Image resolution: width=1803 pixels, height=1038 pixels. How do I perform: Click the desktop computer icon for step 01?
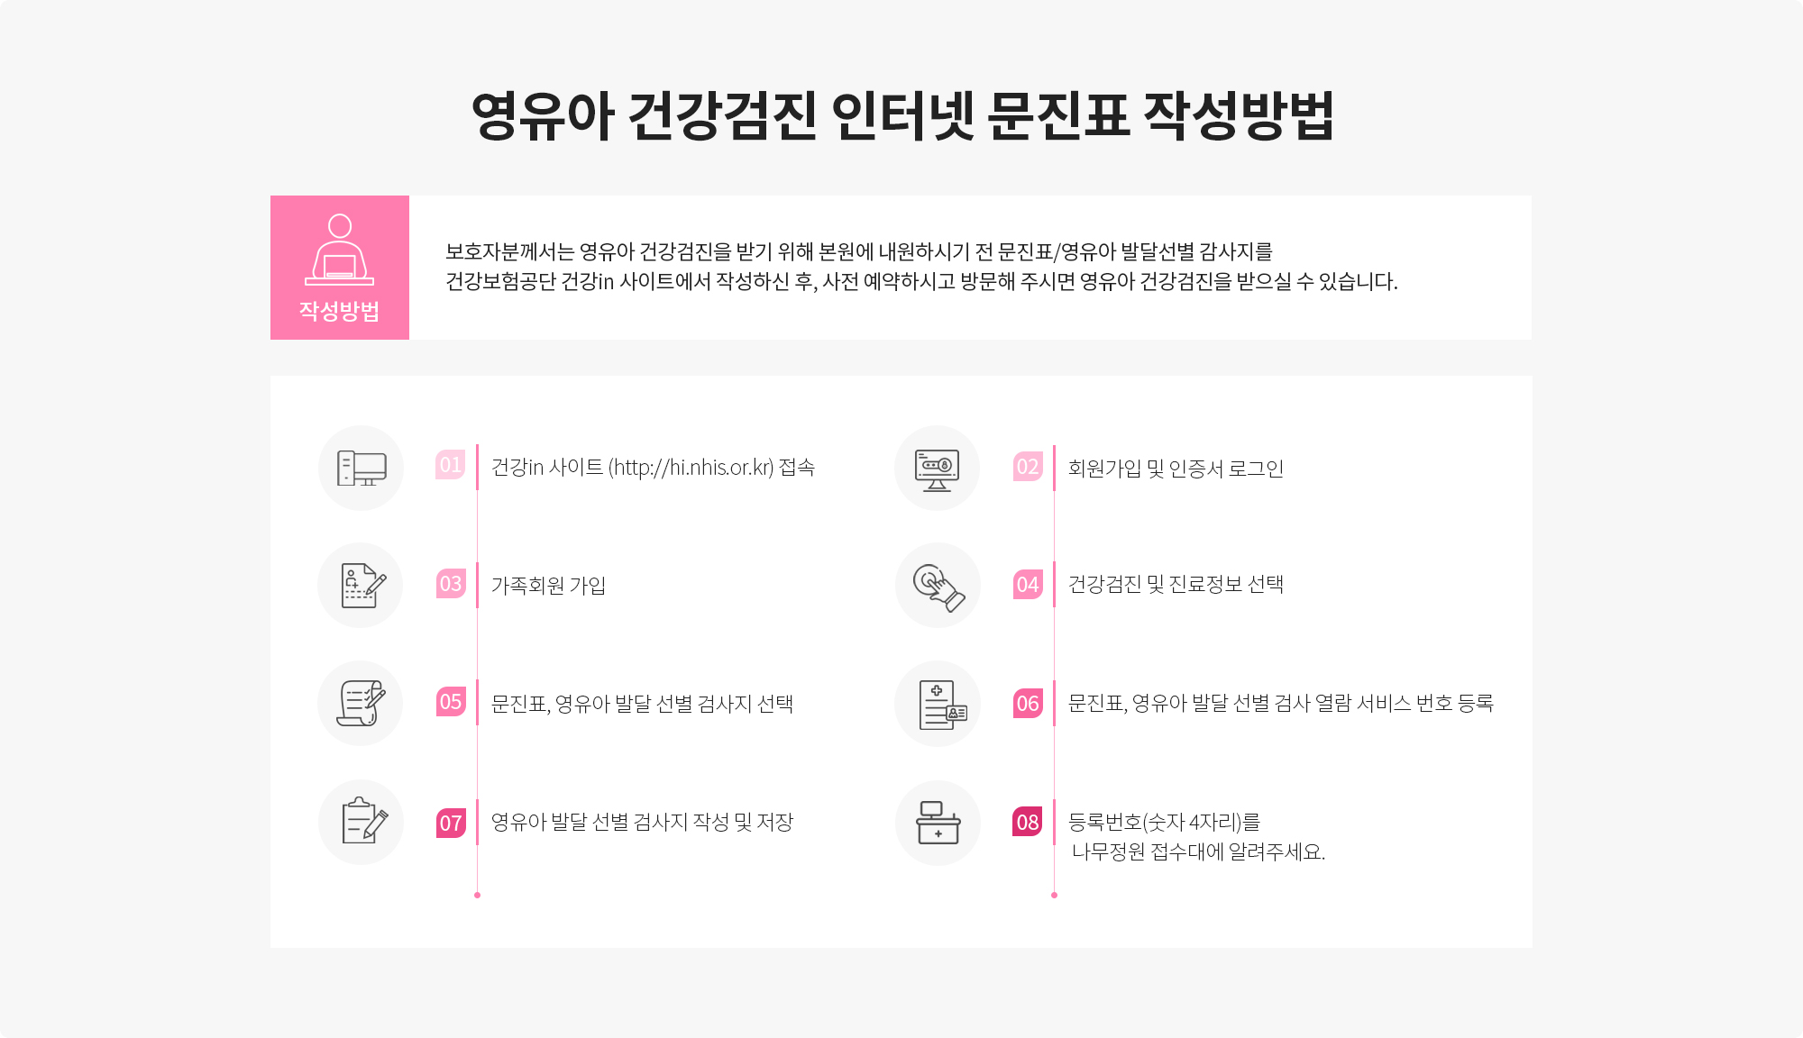(361, 468)
